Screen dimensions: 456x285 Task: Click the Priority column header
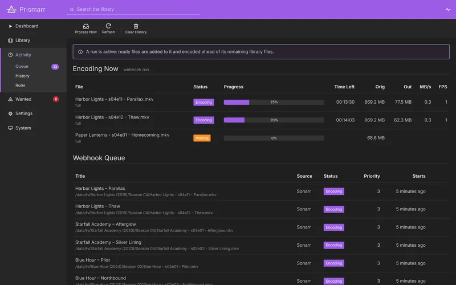[372, 176]
